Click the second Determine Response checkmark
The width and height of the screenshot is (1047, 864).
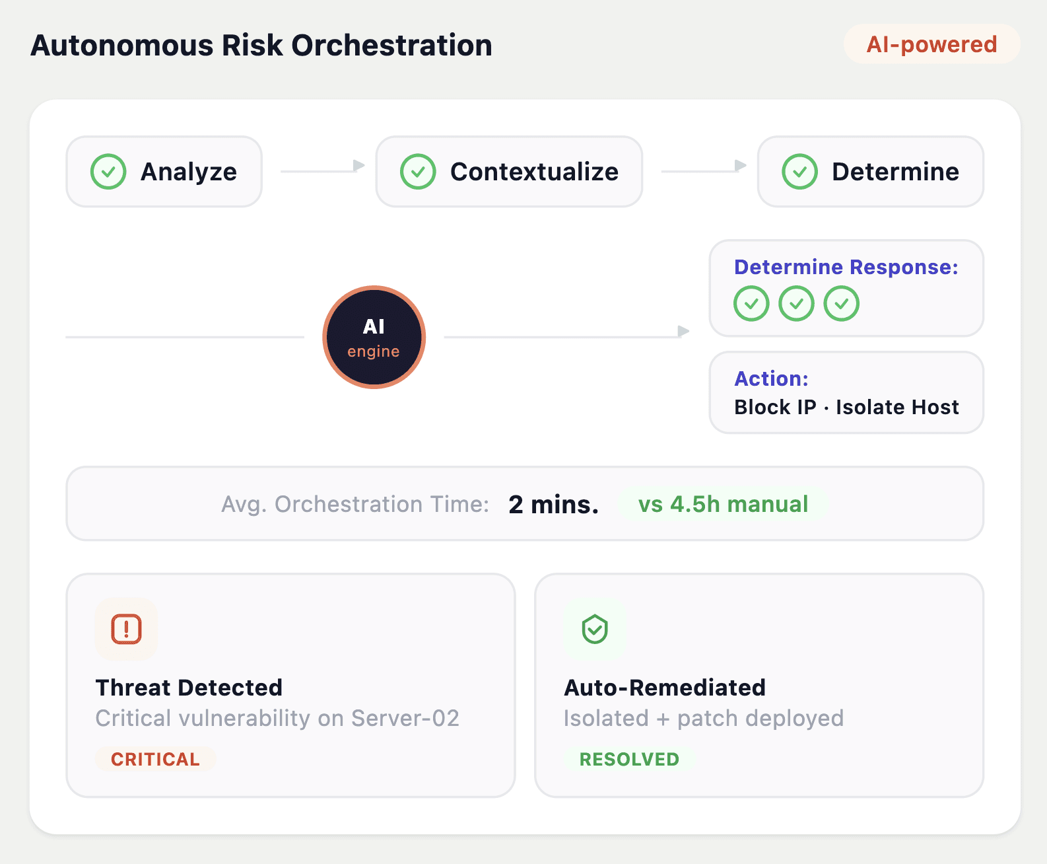tap(796, 304)
